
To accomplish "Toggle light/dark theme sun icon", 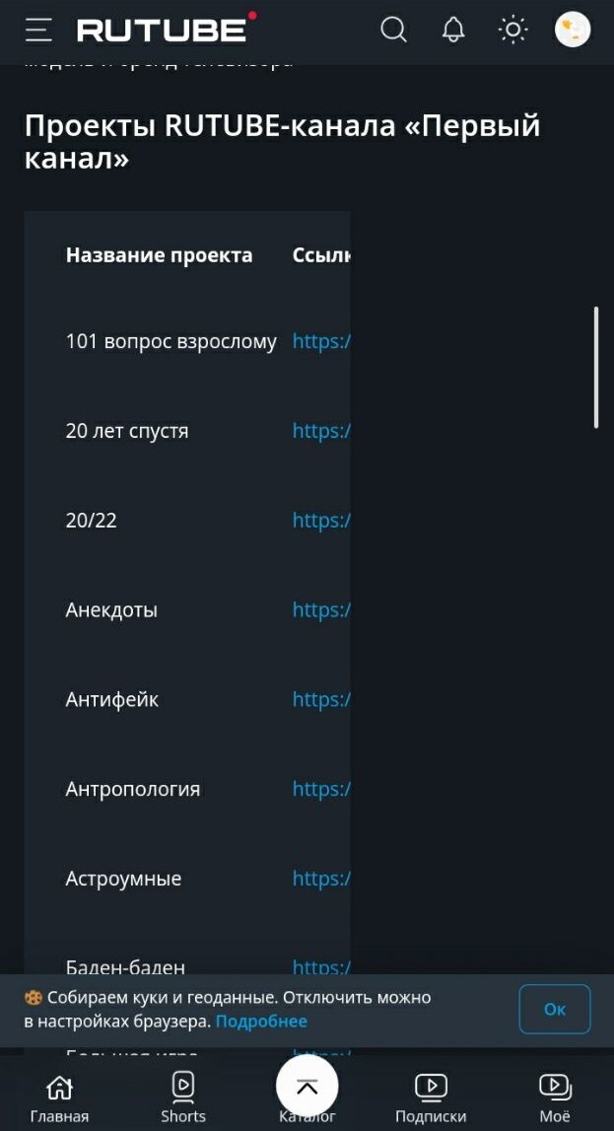I will [x=512, y=30].
